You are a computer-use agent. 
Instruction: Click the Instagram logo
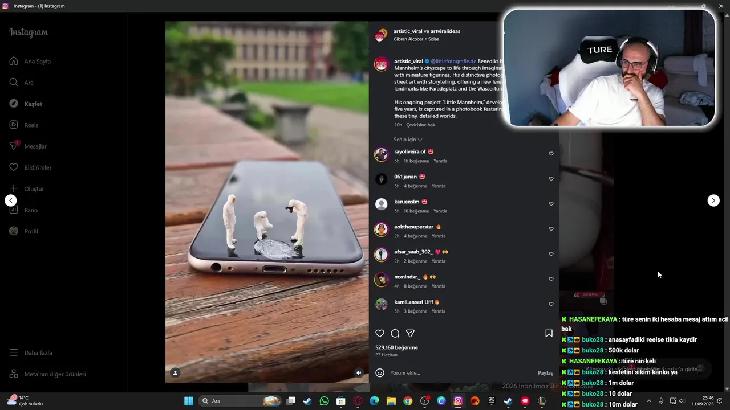point(29,32)
